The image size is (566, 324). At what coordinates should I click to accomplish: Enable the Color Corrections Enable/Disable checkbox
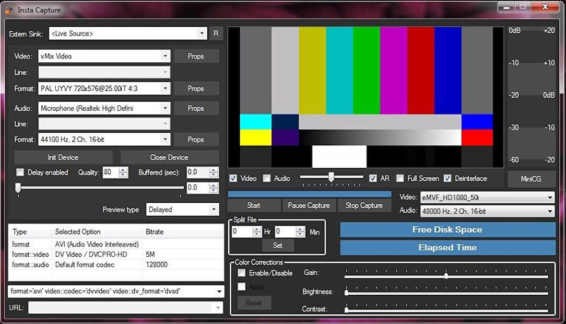[x=242, y=273]
